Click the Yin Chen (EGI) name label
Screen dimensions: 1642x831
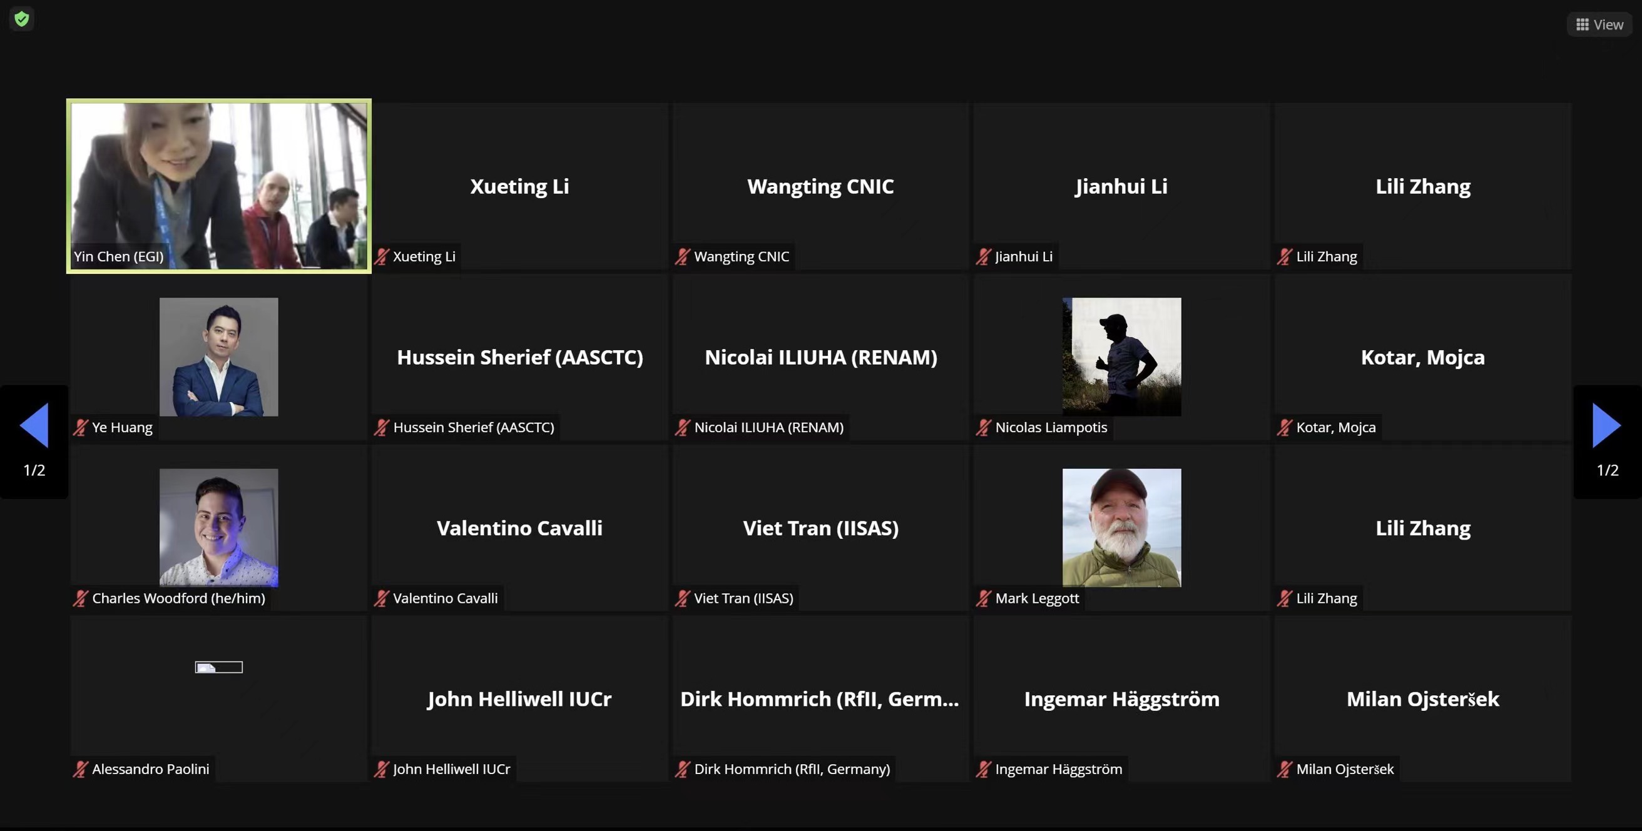tap(118, 256)
